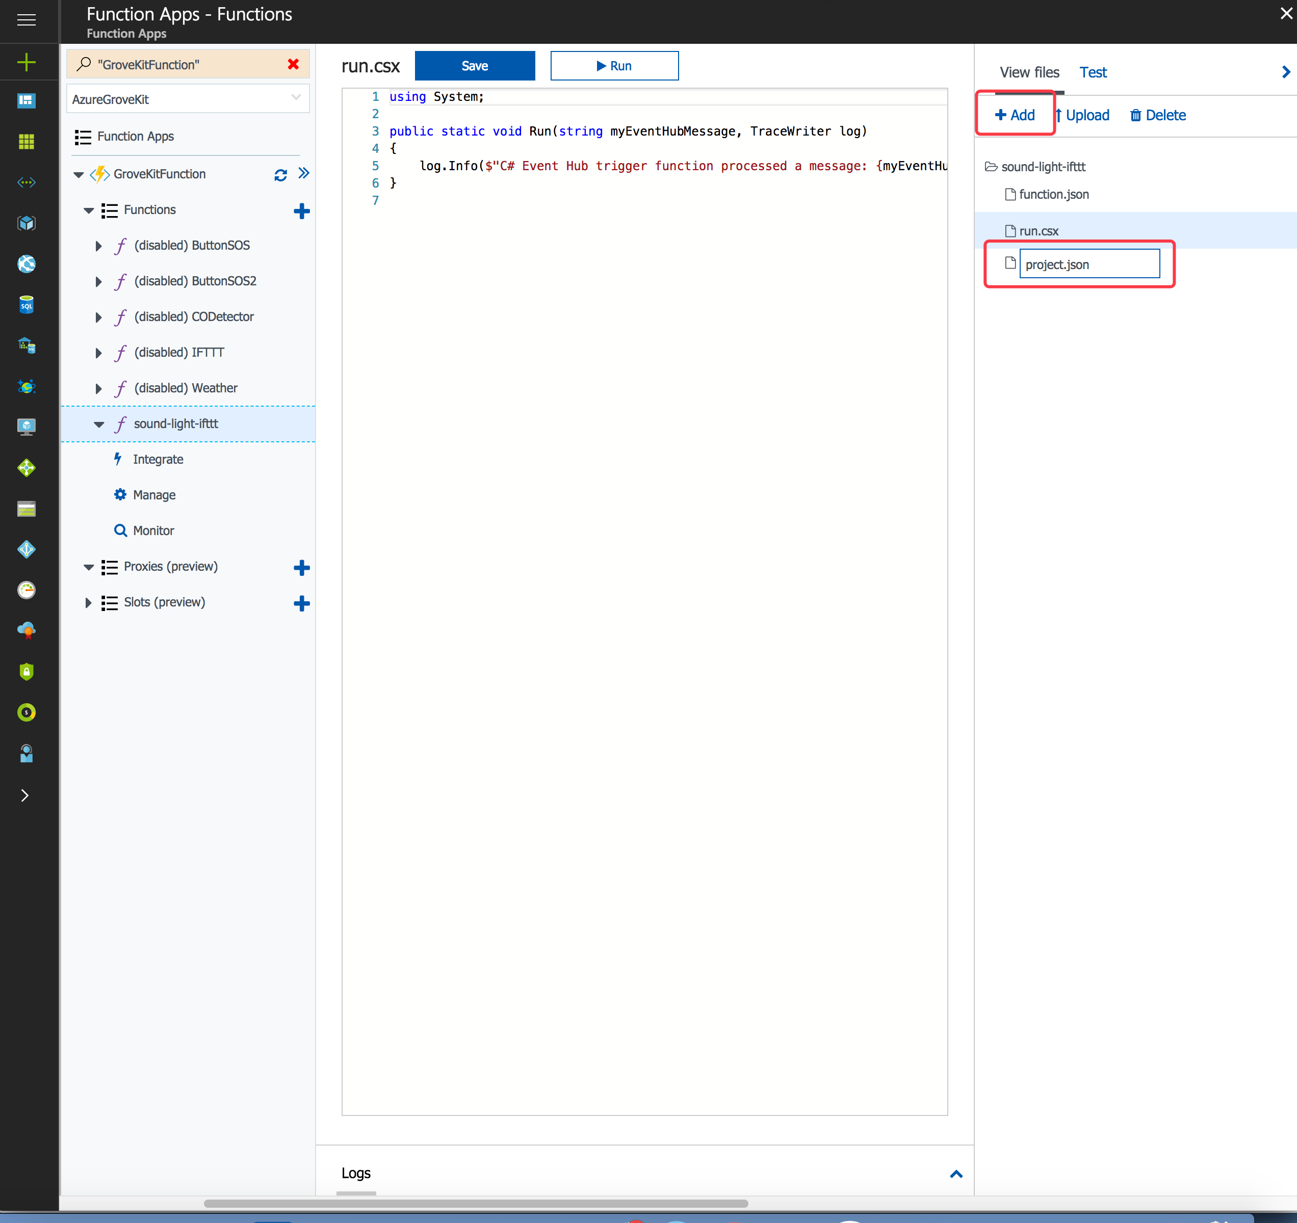1297x1223 pixels.
Task: Click the red X to clear search
Action: (293, 64)
